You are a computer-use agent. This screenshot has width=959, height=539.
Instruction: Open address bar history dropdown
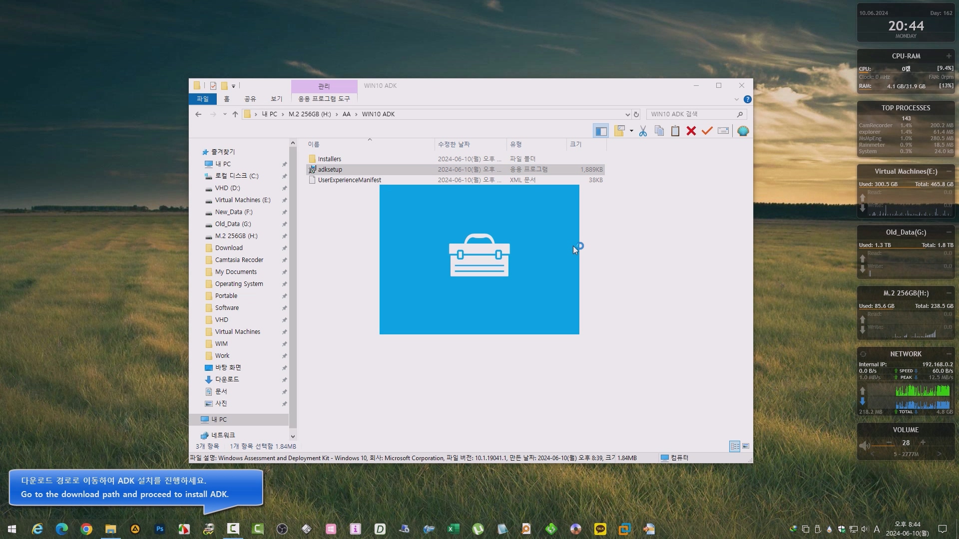coord(627,114)
